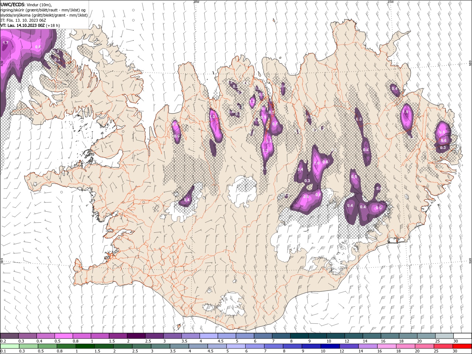
Task: Click the lower legend swatch starting at 2.5
Action: (x=142, y=346)
